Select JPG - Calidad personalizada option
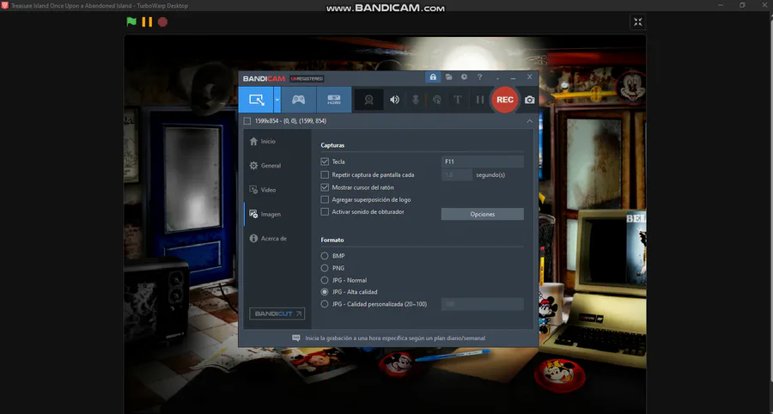 325,304
